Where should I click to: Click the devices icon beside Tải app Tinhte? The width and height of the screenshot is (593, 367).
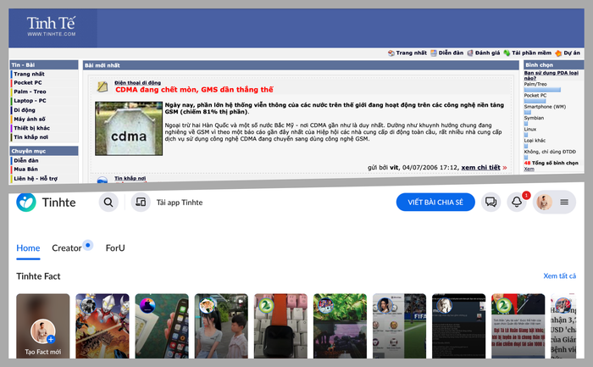coord(141,203)
